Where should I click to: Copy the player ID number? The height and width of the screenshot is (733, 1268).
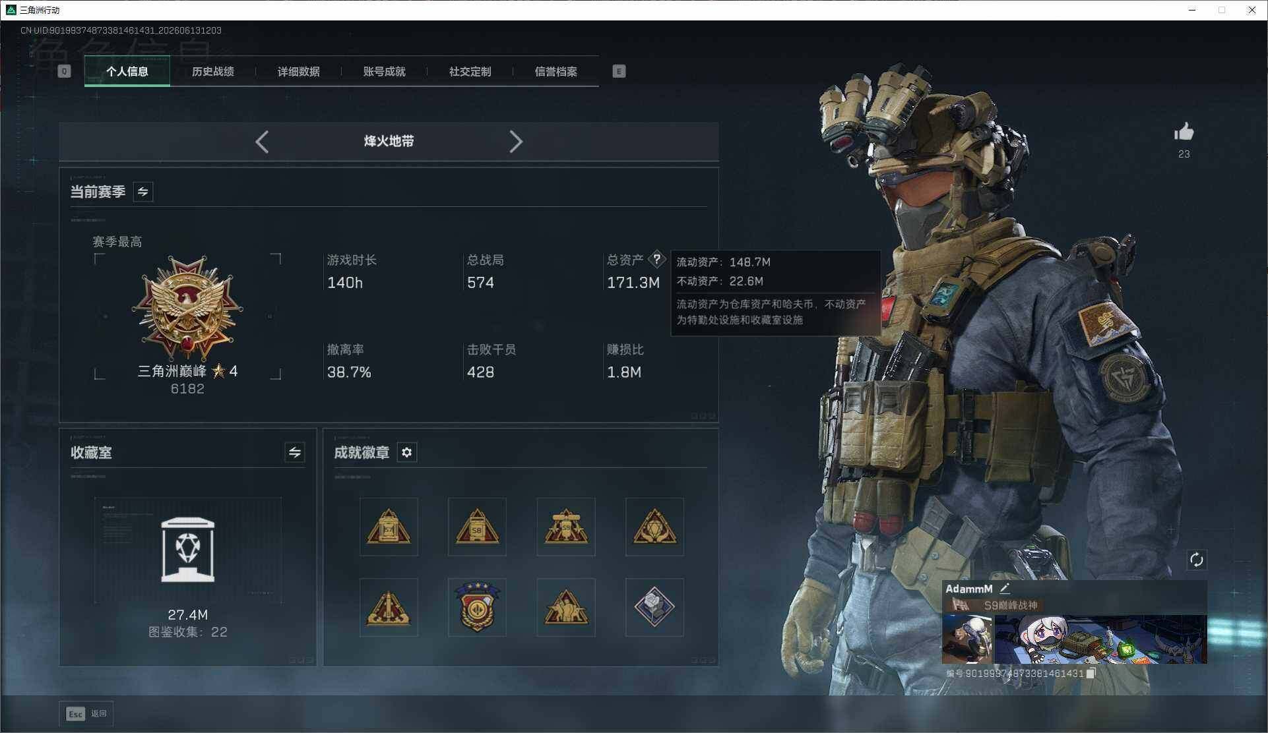[1091, 673]
